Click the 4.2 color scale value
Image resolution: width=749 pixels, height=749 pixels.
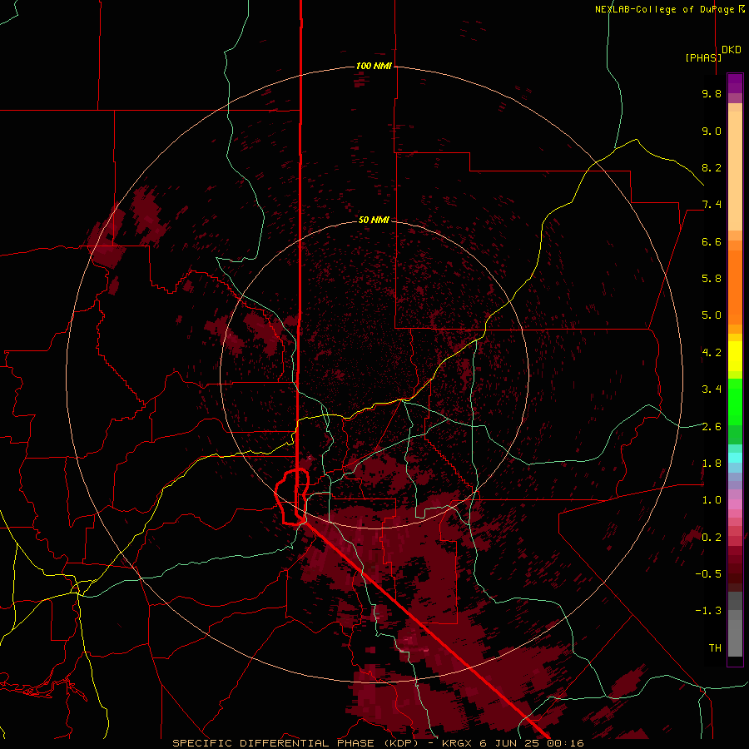pyautogui.click(x=712, y=353)
